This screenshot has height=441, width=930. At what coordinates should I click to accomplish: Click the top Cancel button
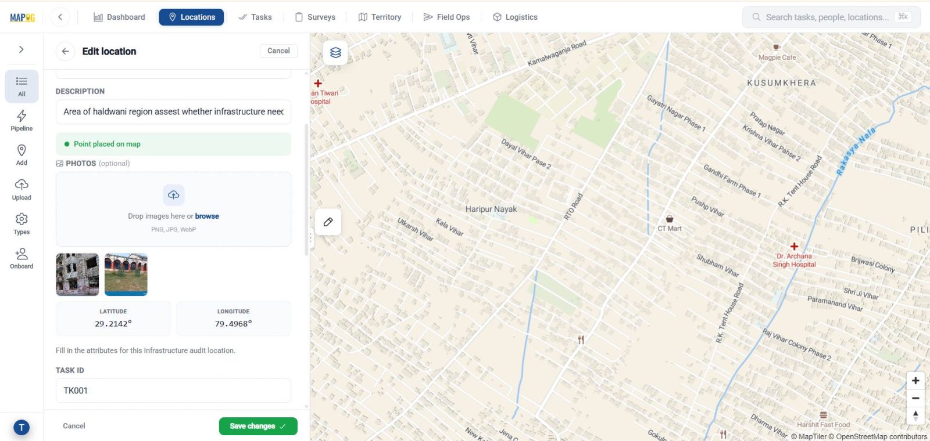click(278, 51)
